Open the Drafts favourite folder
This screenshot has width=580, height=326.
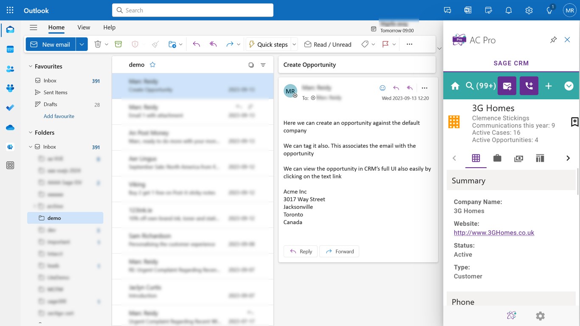(x=65, y=104)
